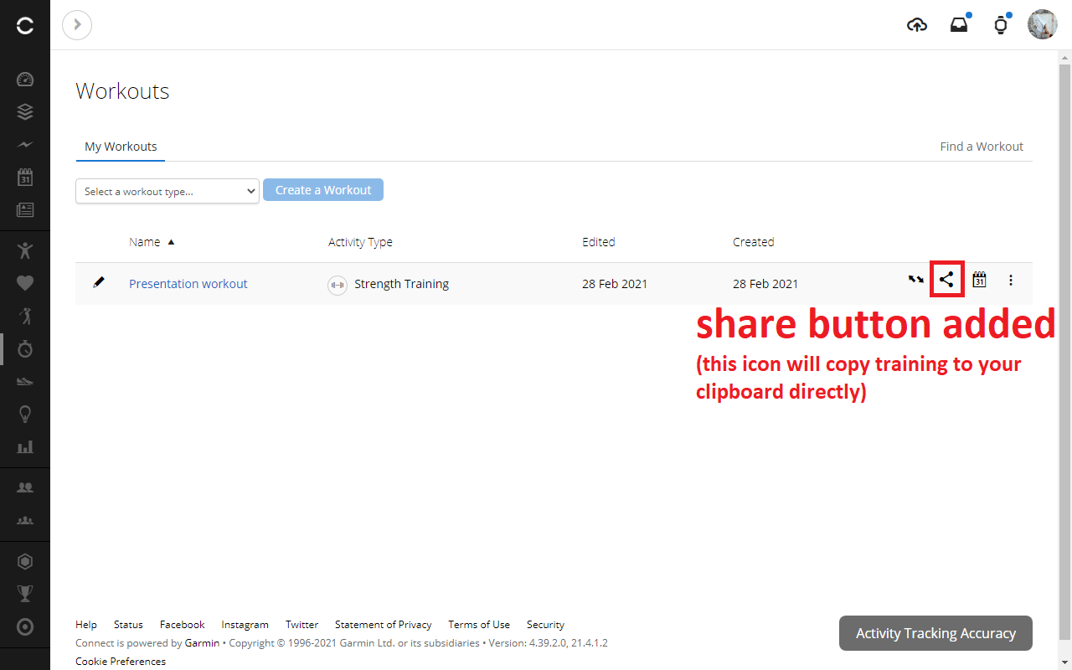The image size is (1072, 670).
Task: Click the Activity Type column header
Action: 360,242
